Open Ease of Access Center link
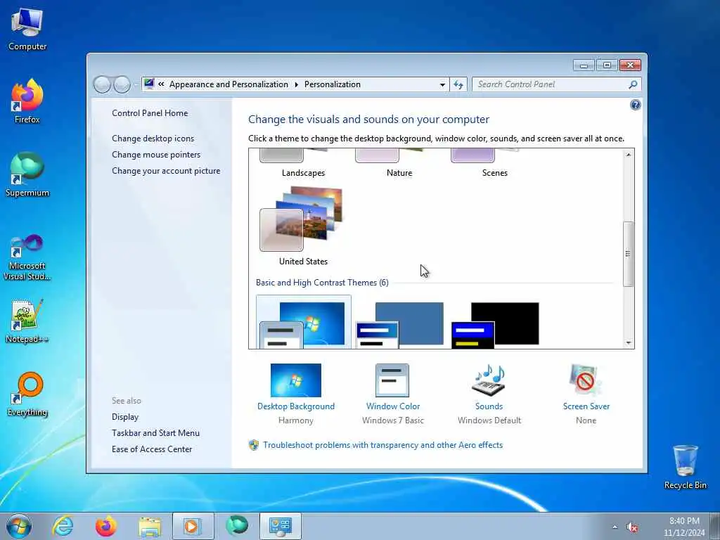 tap(152, 449)
